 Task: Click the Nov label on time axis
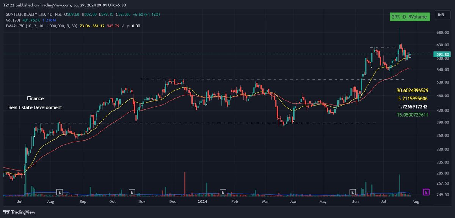coord(141,201)
